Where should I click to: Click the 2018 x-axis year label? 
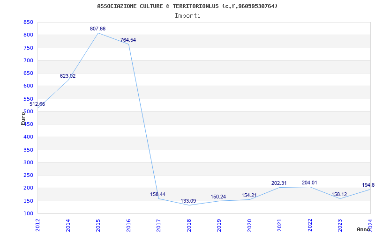(189, 225)
